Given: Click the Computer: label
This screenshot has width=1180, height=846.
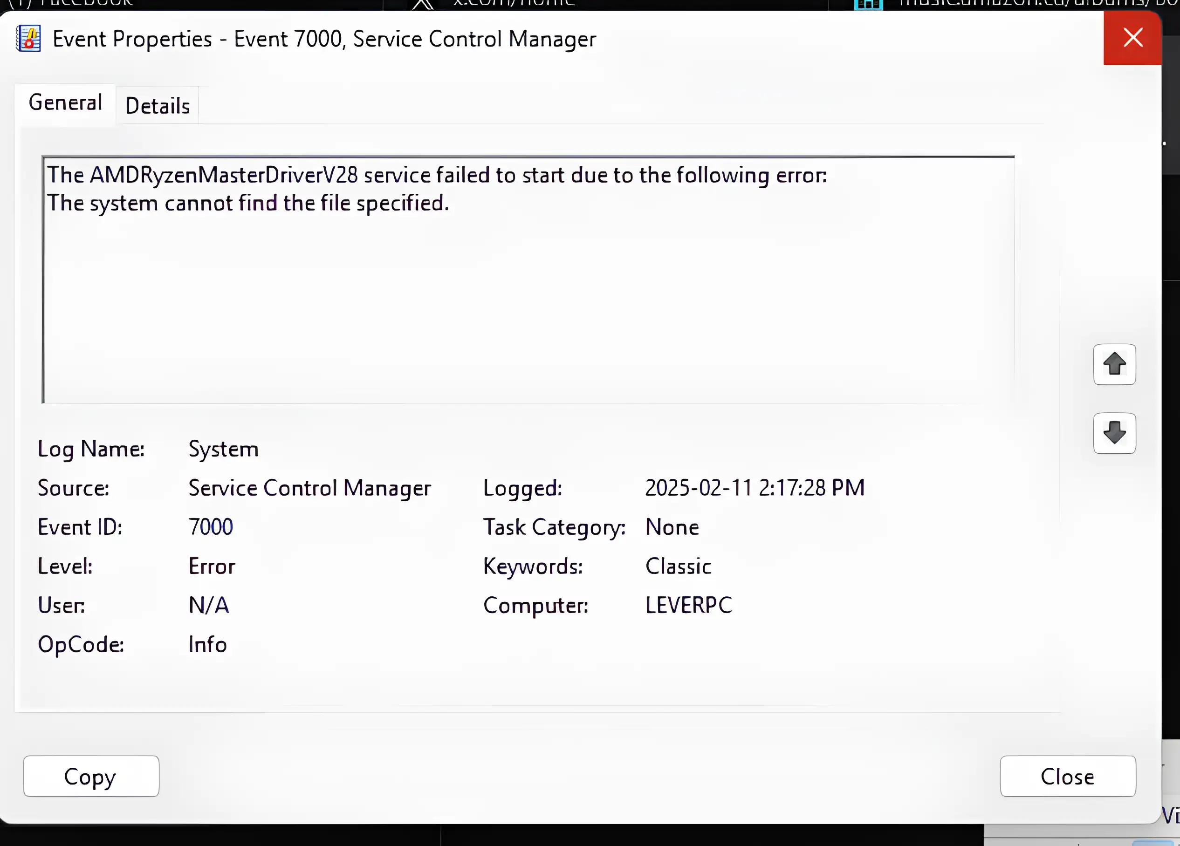Looking at the screenshot, I should tap(536, 606).
